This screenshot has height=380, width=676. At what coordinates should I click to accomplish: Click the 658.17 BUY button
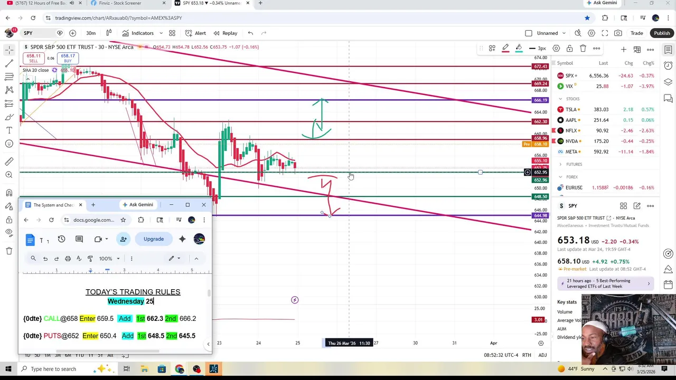click(x=68, y=58)
